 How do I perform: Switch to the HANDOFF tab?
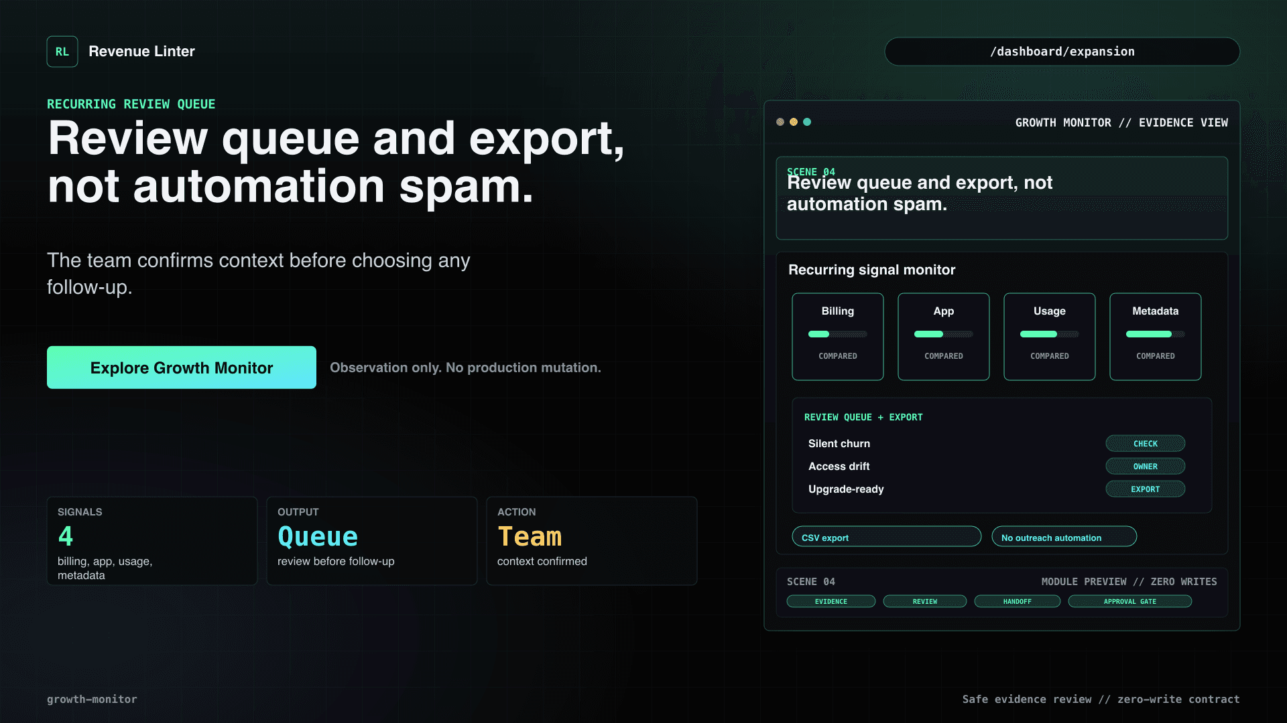click(1018, 601)
